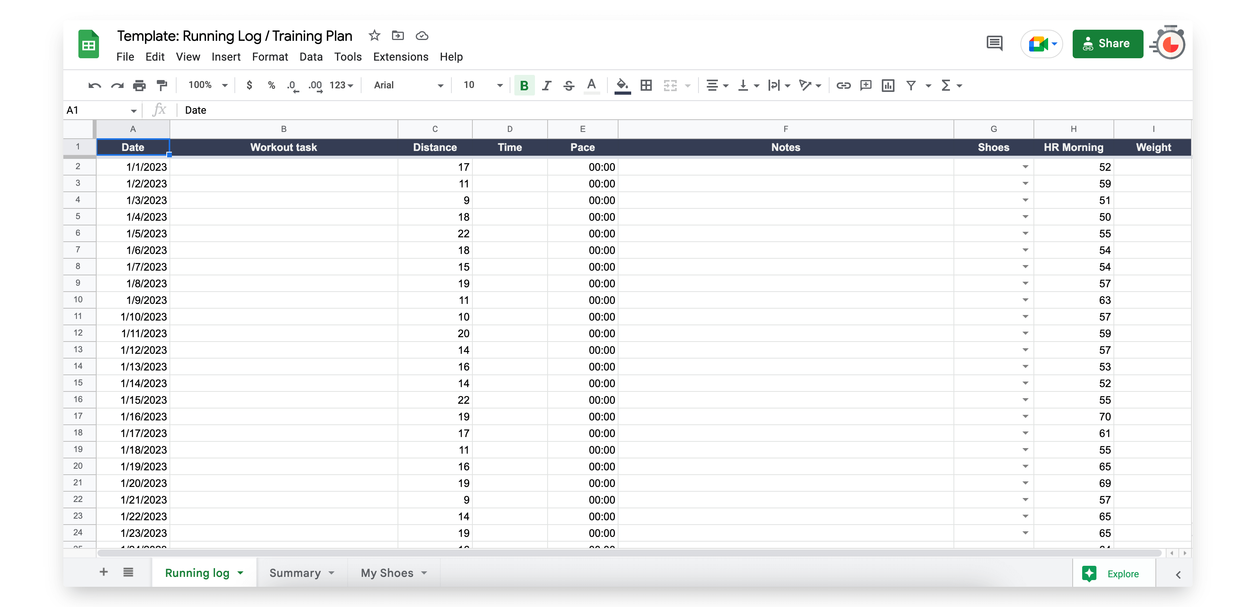The height and width of the screenshot is (607, 1256).
Task: Toggle strikethrough on the selected cell
Action: click(569, 85)
